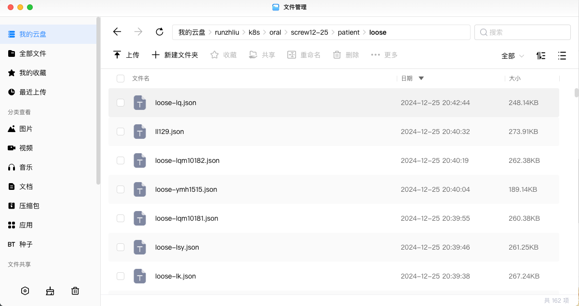Select file name loose-ymh1515.json

click(186, 189)
